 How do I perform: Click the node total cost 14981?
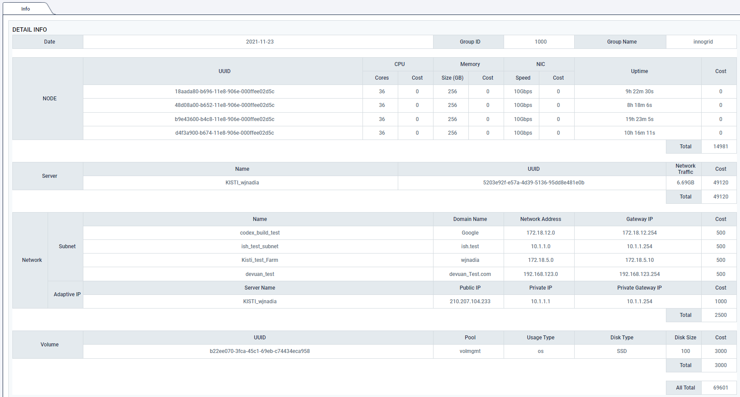pyautogui.click(x=721, y=147)
